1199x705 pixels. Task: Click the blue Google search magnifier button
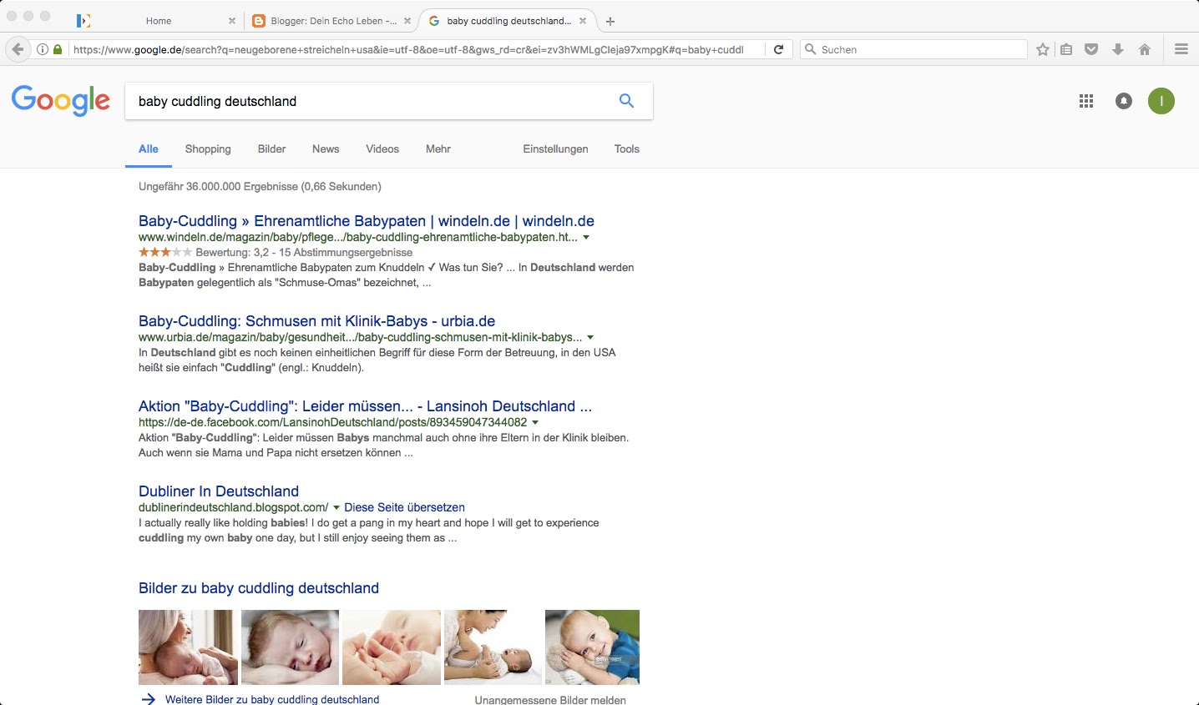626,101
